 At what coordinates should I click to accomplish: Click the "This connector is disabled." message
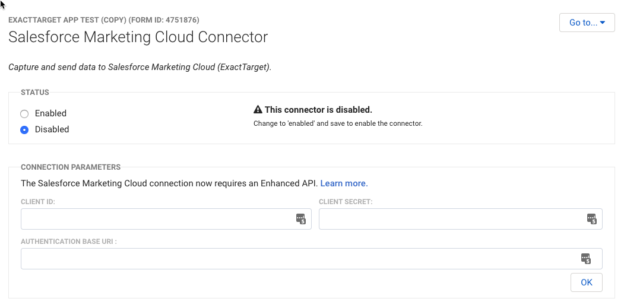pos(318,110)
